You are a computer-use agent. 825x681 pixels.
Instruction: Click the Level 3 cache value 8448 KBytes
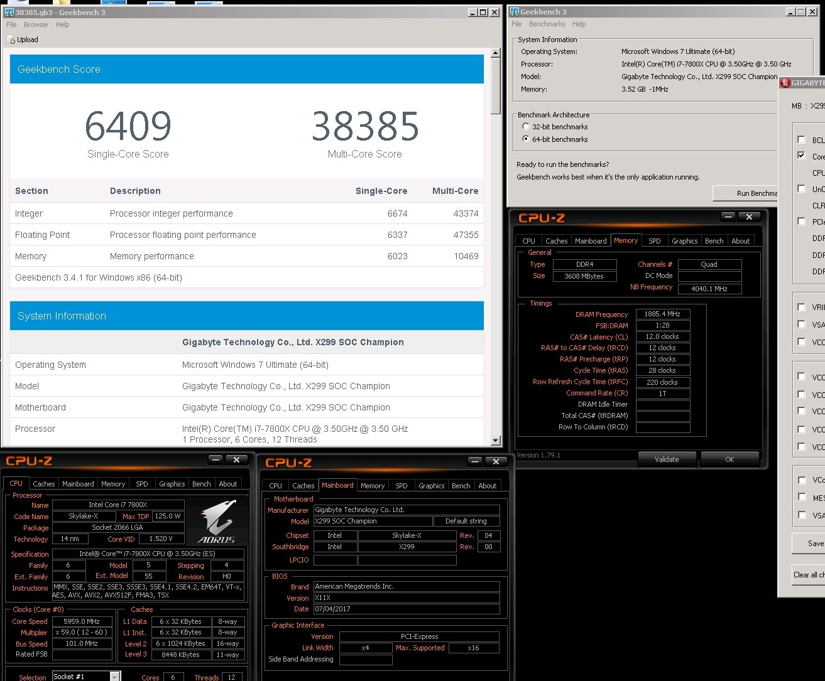point(181,655)
